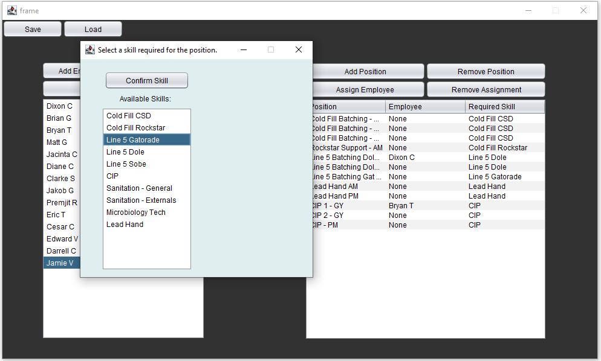601x361 pixels.
Task: Select employee Darrell C
Action: coord(62,251)
